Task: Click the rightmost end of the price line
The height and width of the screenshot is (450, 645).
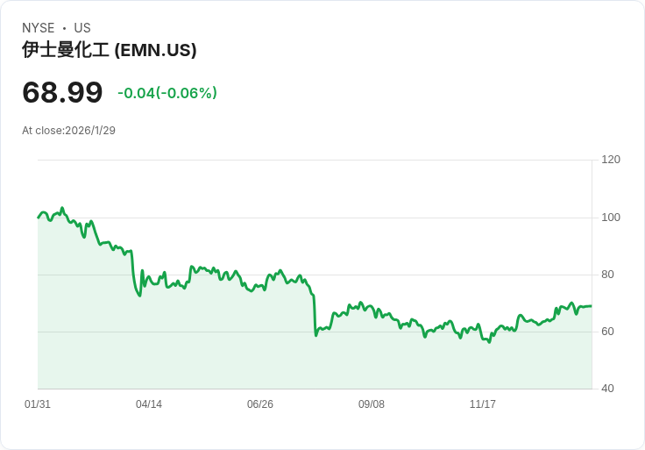Action: pos(591,306)
